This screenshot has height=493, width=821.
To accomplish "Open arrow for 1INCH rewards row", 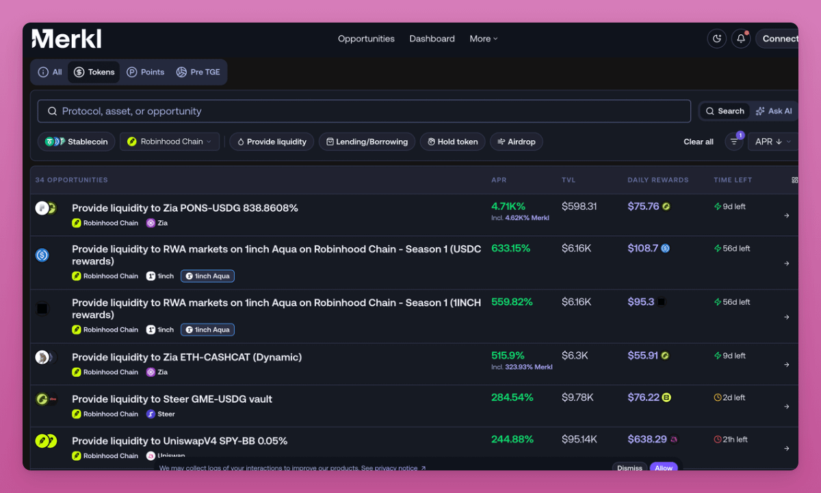I will point(787,317).
